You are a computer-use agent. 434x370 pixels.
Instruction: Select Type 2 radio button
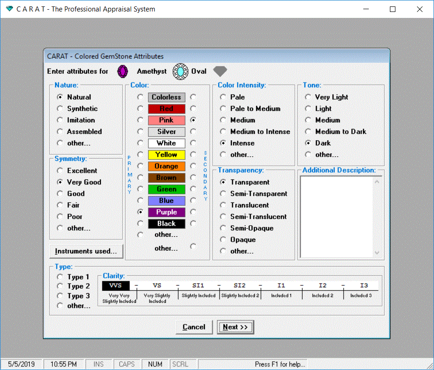click(60, 286)
